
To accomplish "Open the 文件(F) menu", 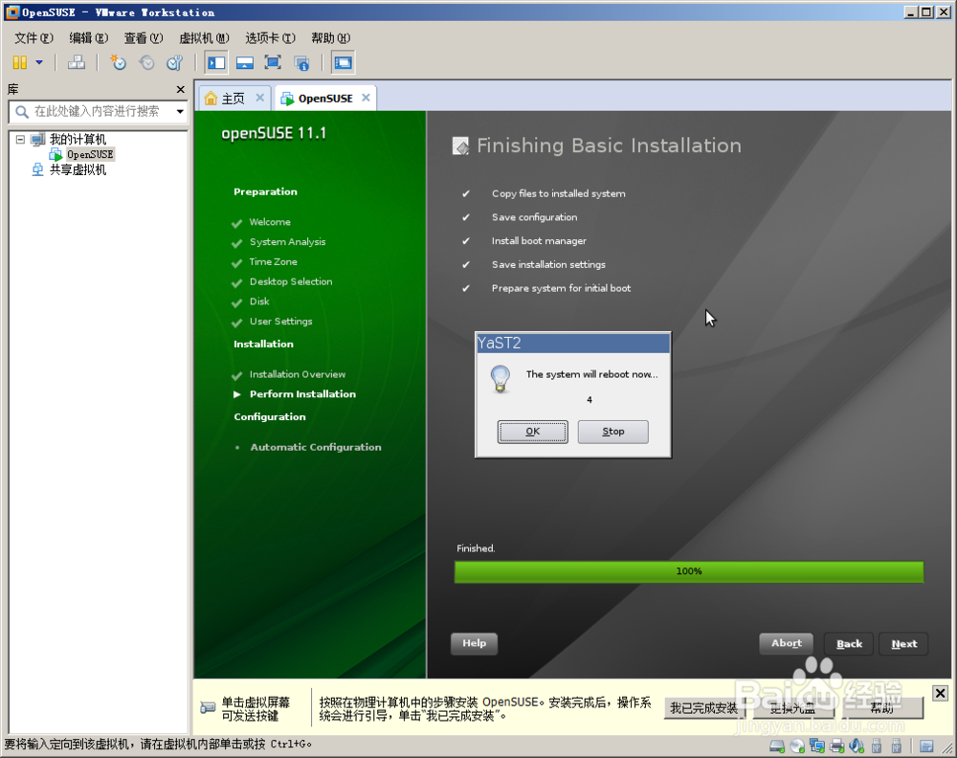I will click(x=34, y=38).
